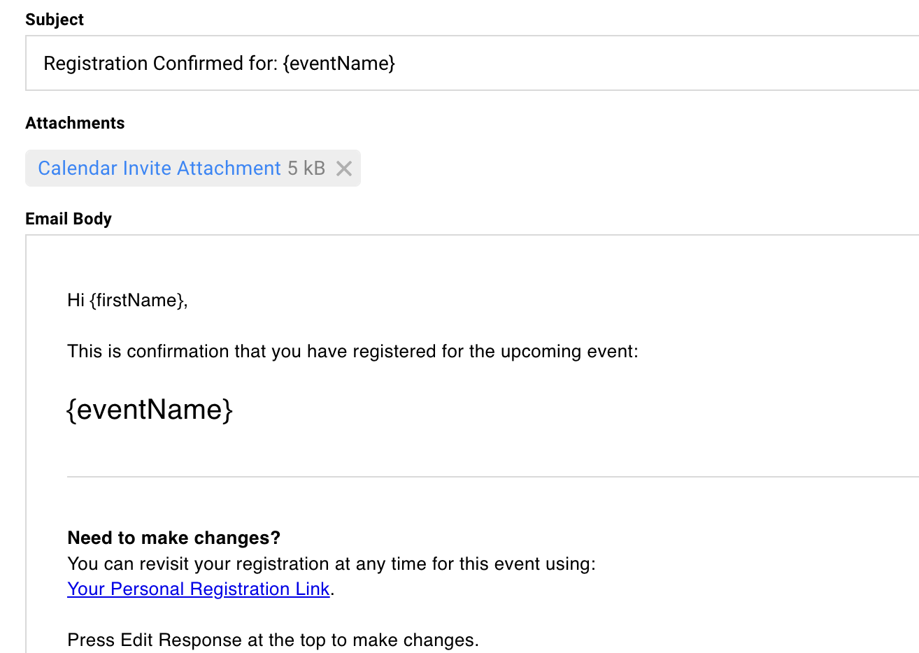
Task: Open Your Personal Registration Link
Action: coord(198,589)
